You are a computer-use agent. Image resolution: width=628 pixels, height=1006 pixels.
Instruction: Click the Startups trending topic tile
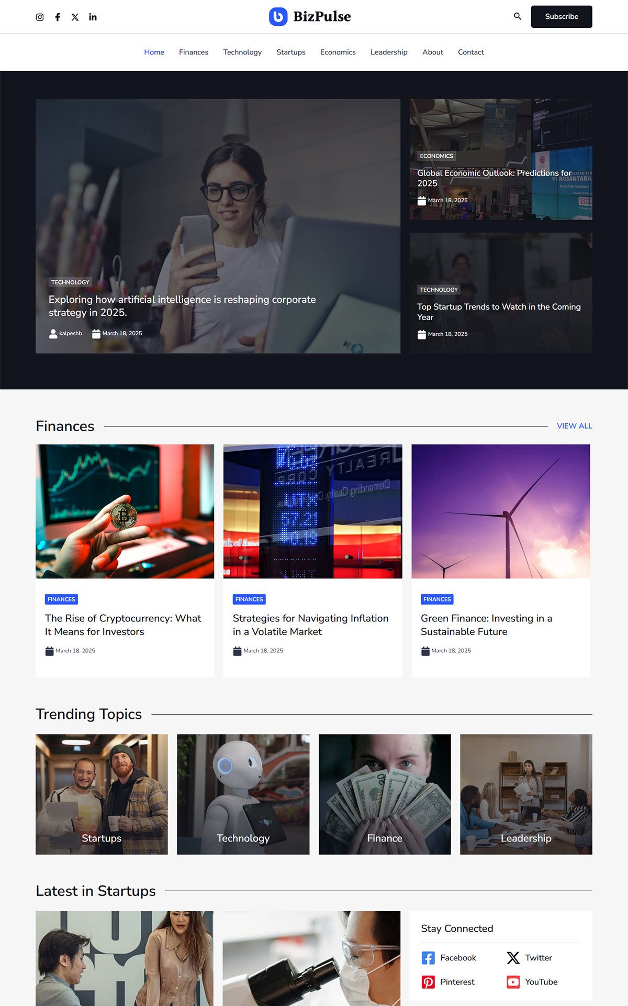click(x=102, y=794)
